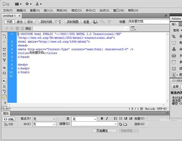The image size is (182, 141).
Task: Click the home icon beside address
Action: click(22, 28)
